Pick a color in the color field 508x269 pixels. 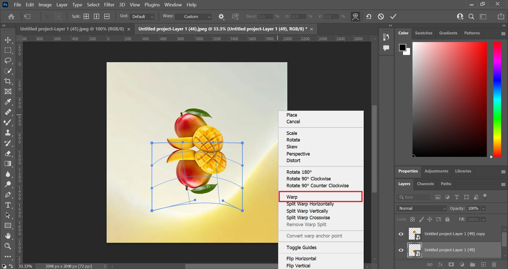point(450,99)
